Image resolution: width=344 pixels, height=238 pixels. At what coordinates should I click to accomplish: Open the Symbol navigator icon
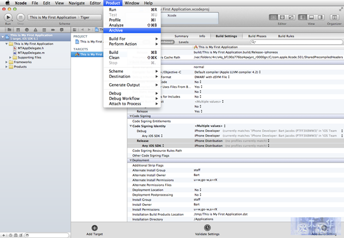pyautogui.click(x=18, y=30)
